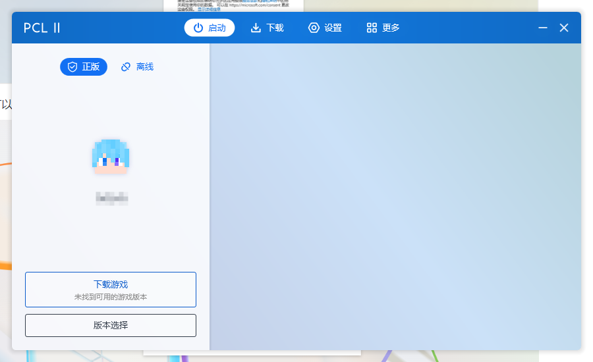
Task: Show the 更多 tab
Action: [383, 28]
